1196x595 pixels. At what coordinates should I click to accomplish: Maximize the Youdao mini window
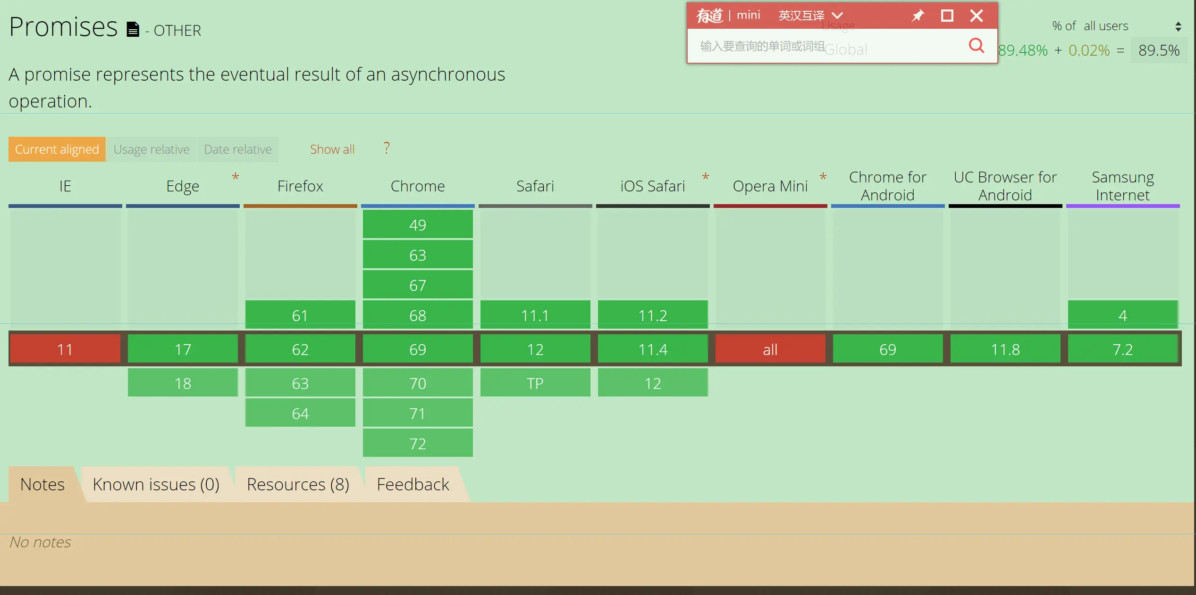click(x=947, y=16)
